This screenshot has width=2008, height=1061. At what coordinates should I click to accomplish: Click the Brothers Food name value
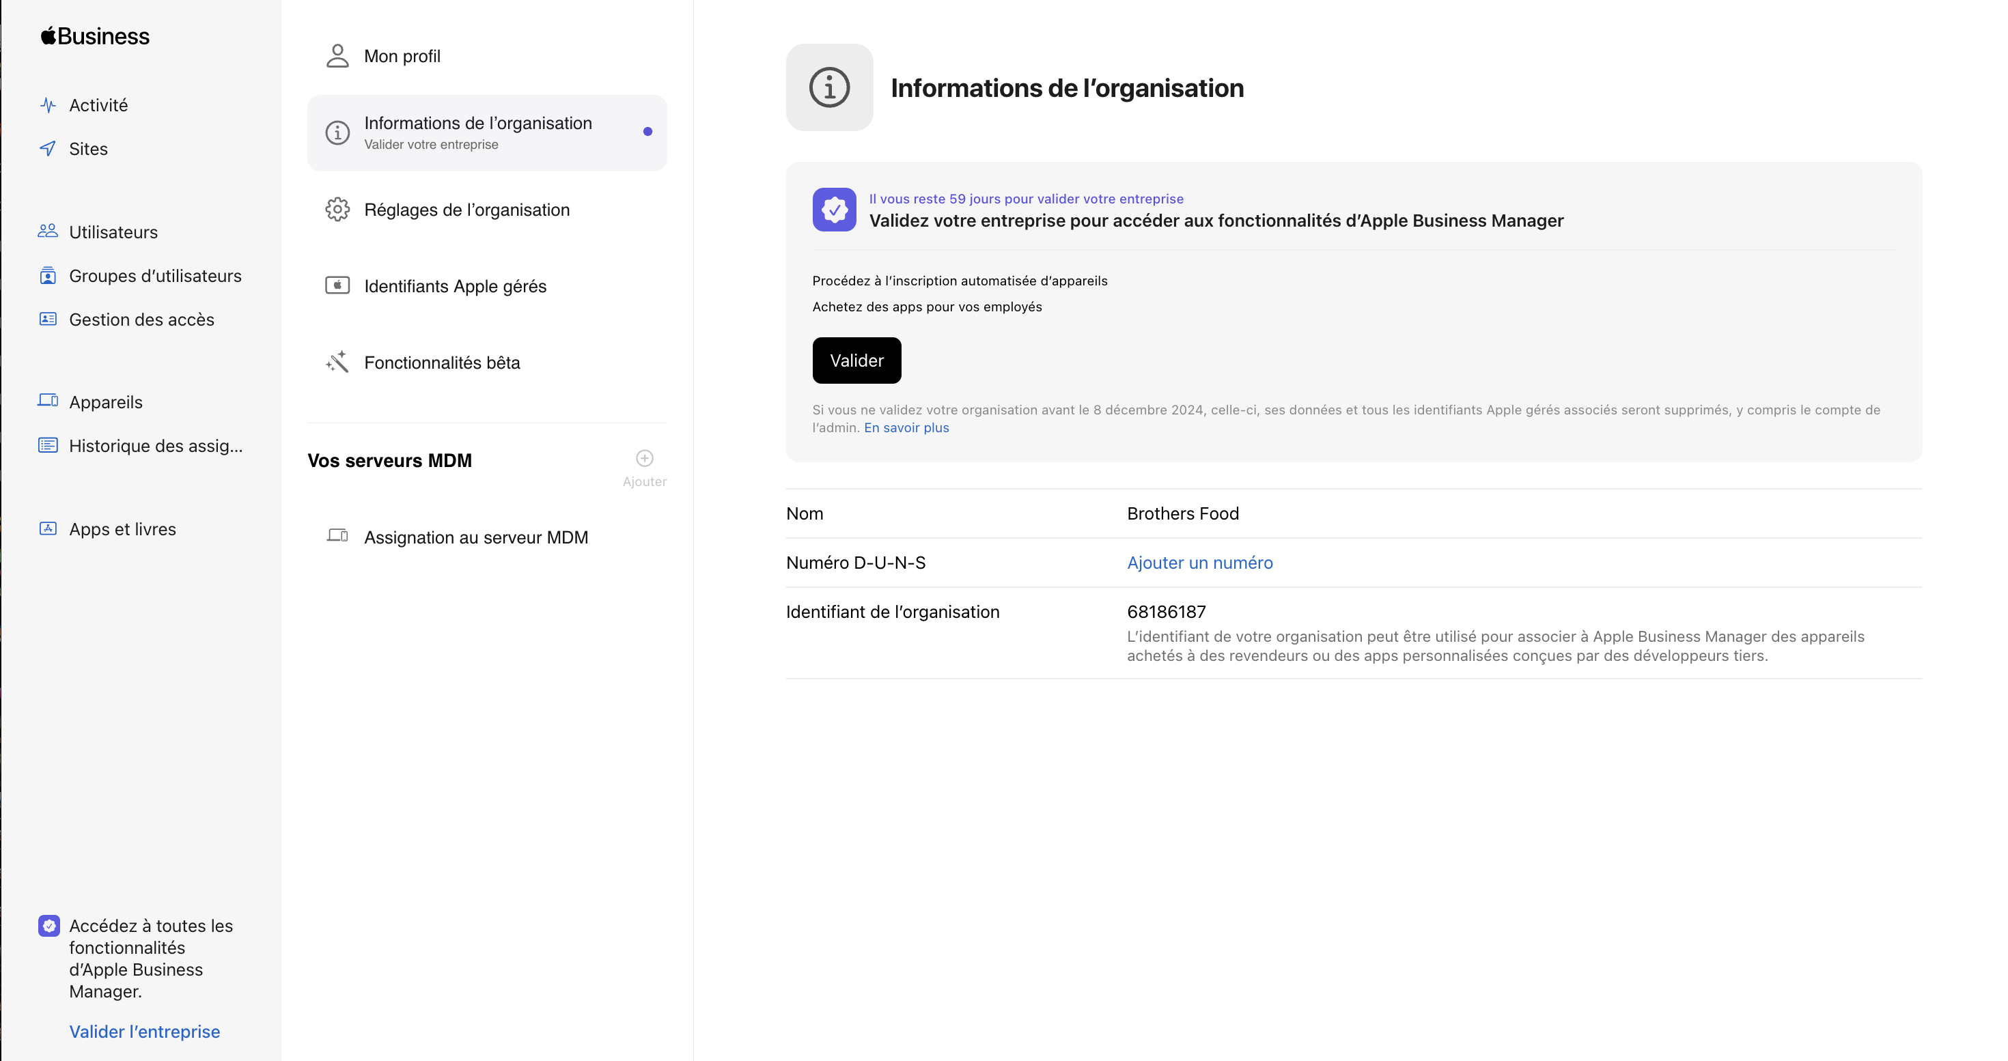1182,513
